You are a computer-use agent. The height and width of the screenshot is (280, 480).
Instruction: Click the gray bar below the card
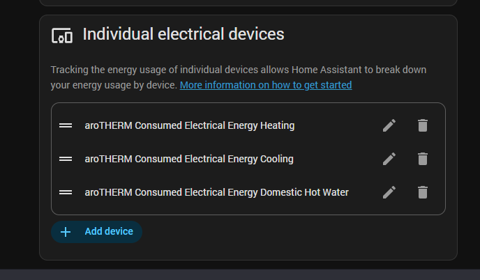tap(240, 274)
